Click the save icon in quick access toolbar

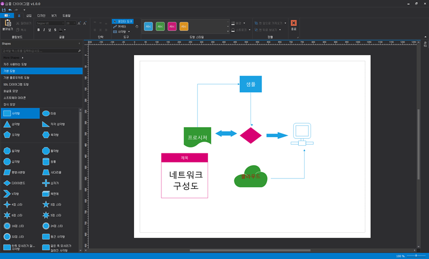click(4, 10)
